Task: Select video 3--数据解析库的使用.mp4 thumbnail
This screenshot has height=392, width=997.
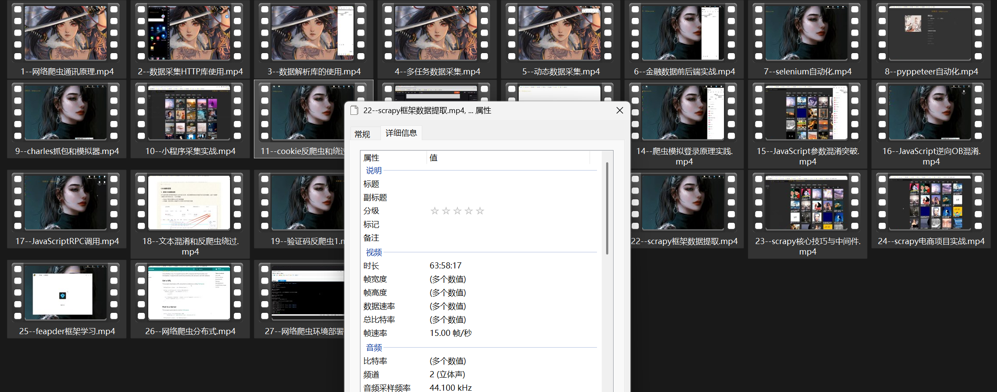Action: tap(313, 33)
